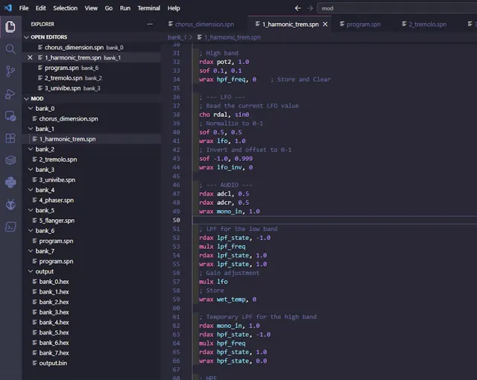Open bank_0.hex in output folder
Viewport: 477px width, 380px height.
click(x=91, y=282)
